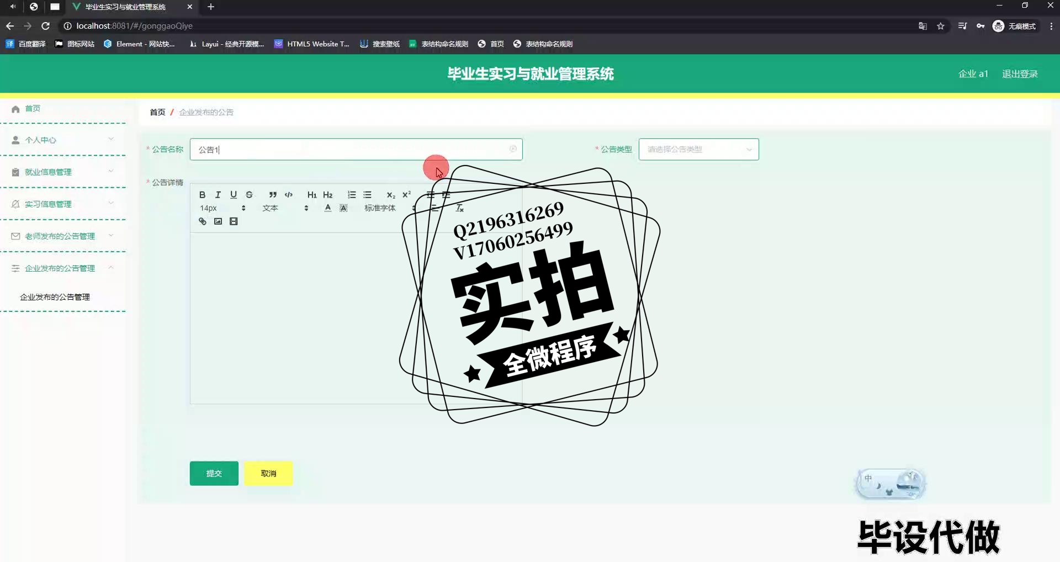Reload the page in the browser
The width and height of the screenshot is (1060, 562).
(46, 26)
